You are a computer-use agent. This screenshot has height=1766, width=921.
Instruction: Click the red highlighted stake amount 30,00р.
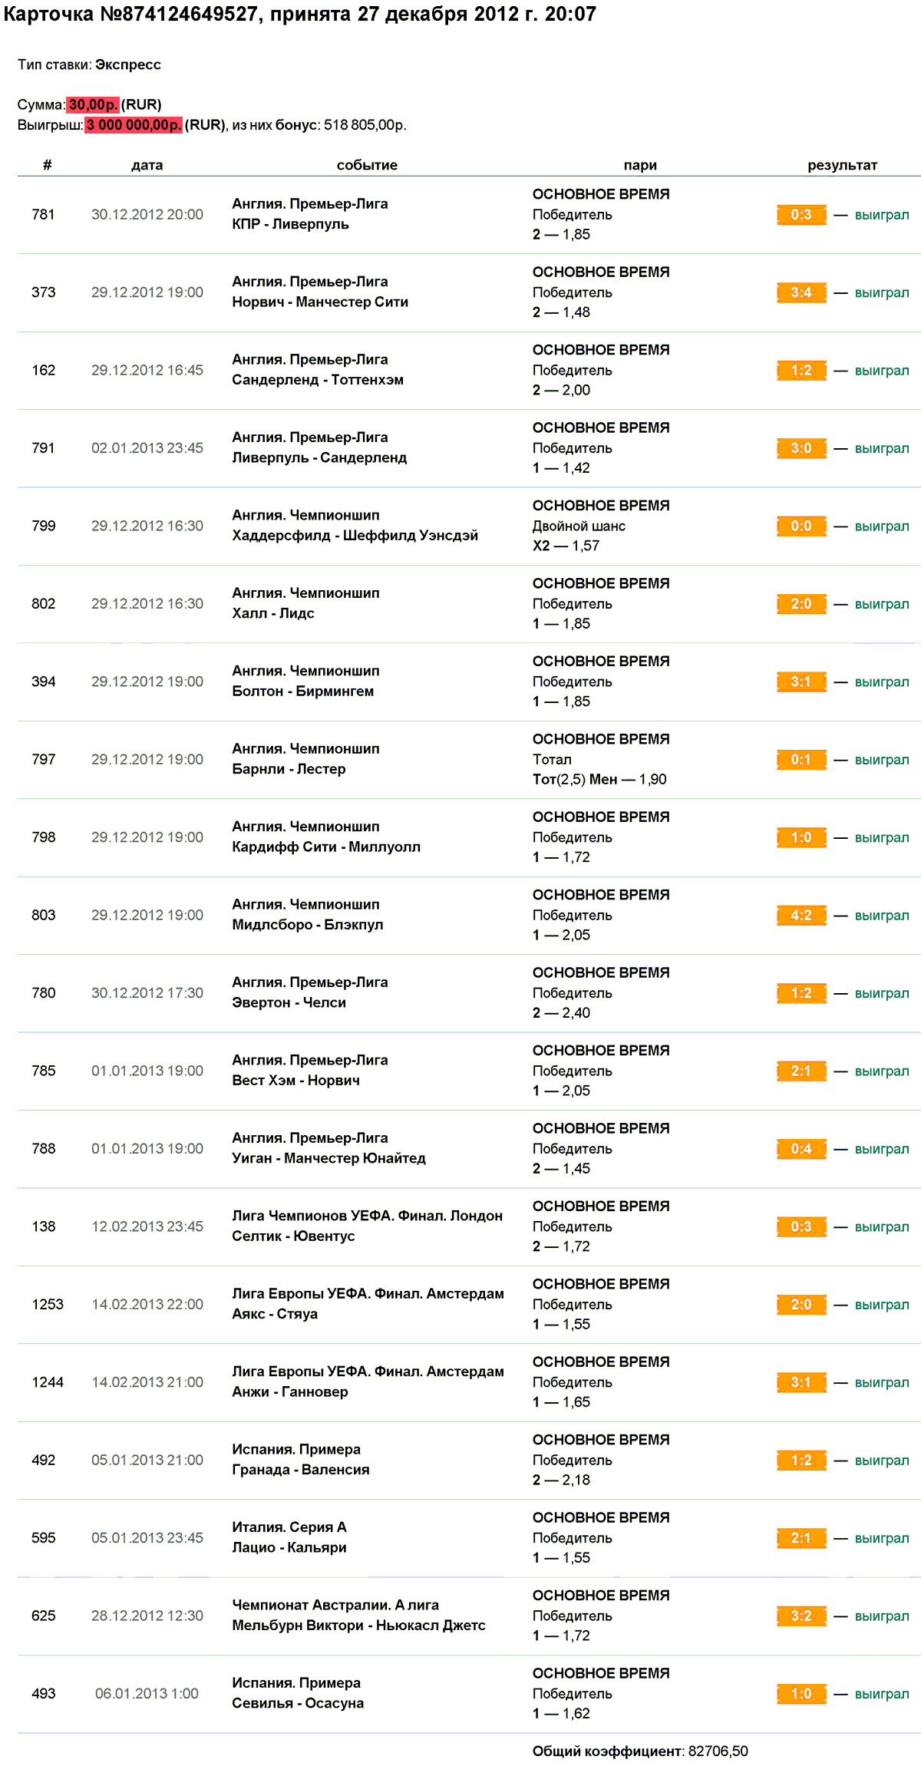[x=93, y=104]
